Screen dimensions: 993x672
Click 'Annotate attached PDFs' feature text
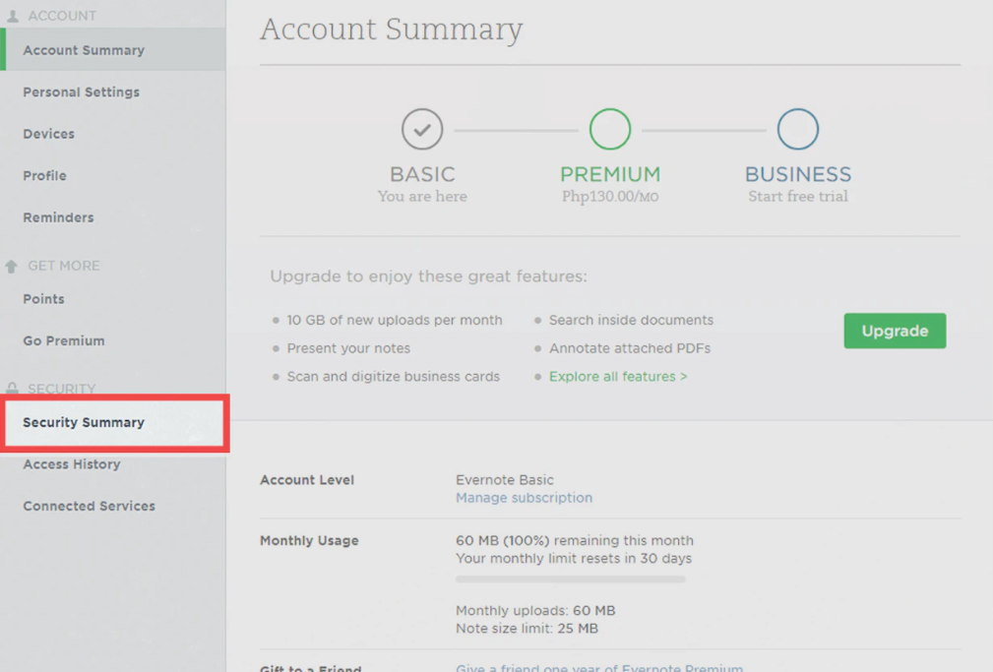(x=630, y=348)
